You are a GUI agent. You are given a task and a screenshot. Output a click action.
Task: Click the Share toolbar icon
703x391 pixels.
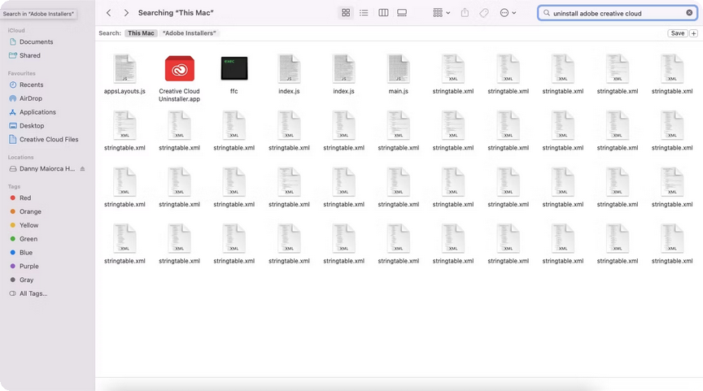coord(465,13)
